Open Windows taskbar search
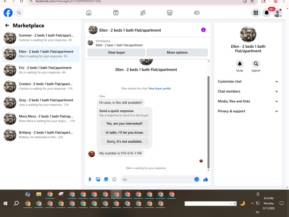 point(16,203)
